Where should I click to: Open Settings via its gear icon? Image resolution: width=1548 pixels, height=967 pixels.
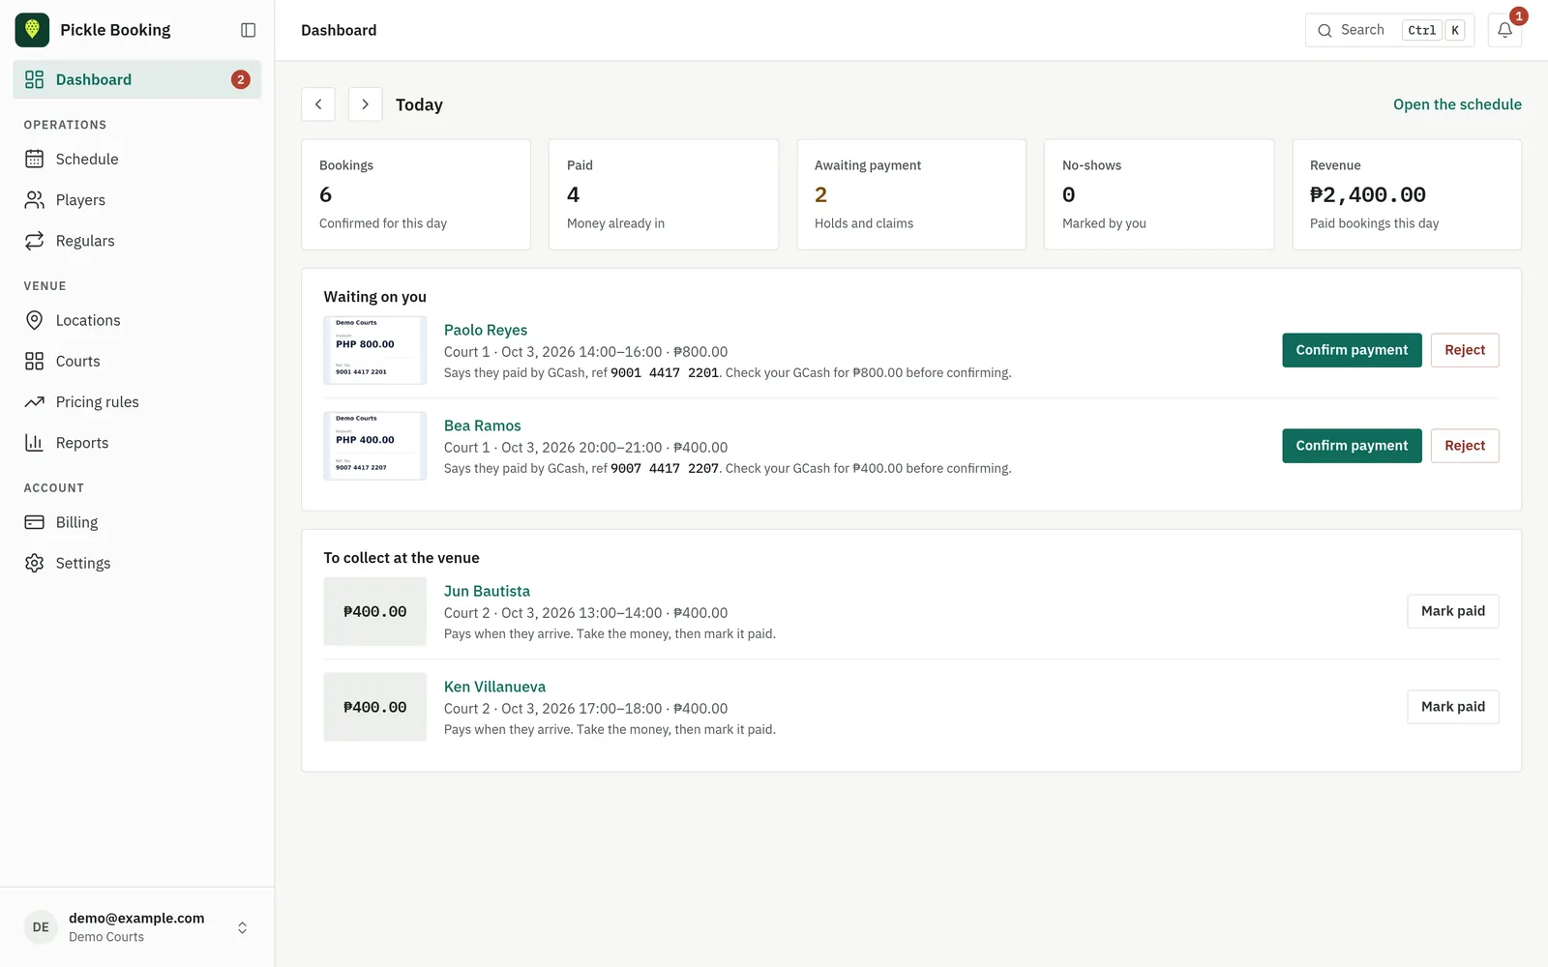(x=35, y=563)
